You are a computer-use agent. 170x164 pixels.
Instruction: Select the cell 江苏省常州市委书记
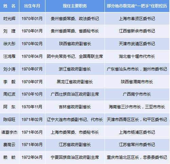pos(137,145)
